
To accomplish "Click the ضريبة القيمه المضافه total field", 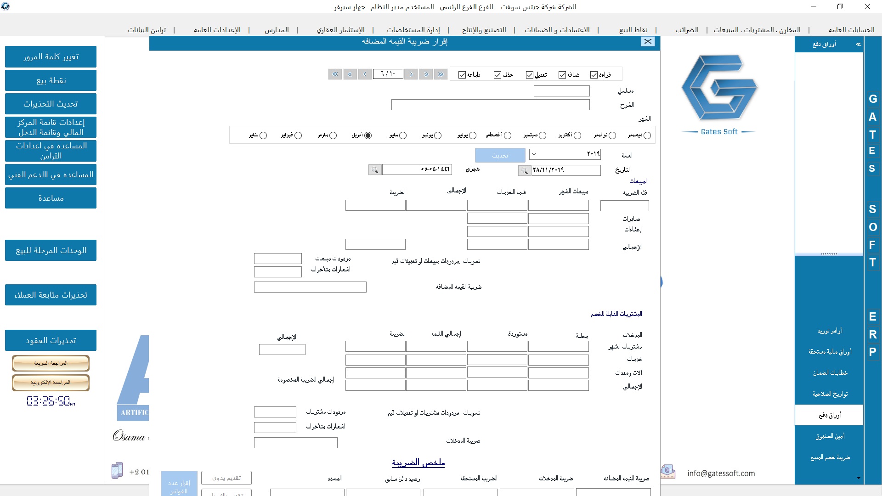I will coord(310,287).
